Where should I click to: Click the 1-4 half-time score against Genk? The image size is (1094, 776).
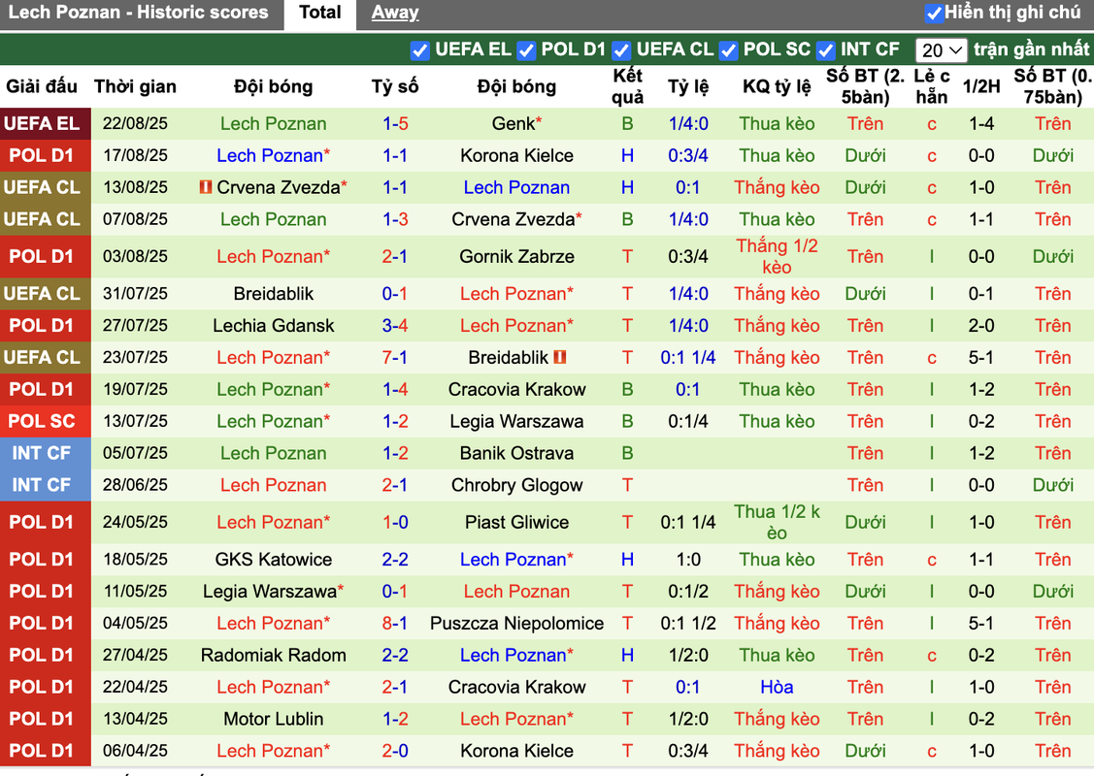pos(981,123)
